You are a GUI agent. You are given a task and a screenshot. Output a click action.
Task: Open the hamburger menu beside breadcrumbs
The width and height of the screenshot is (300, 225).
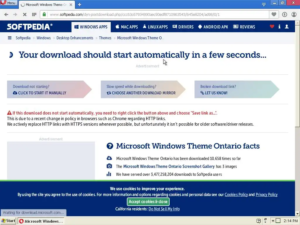(10, 38)
